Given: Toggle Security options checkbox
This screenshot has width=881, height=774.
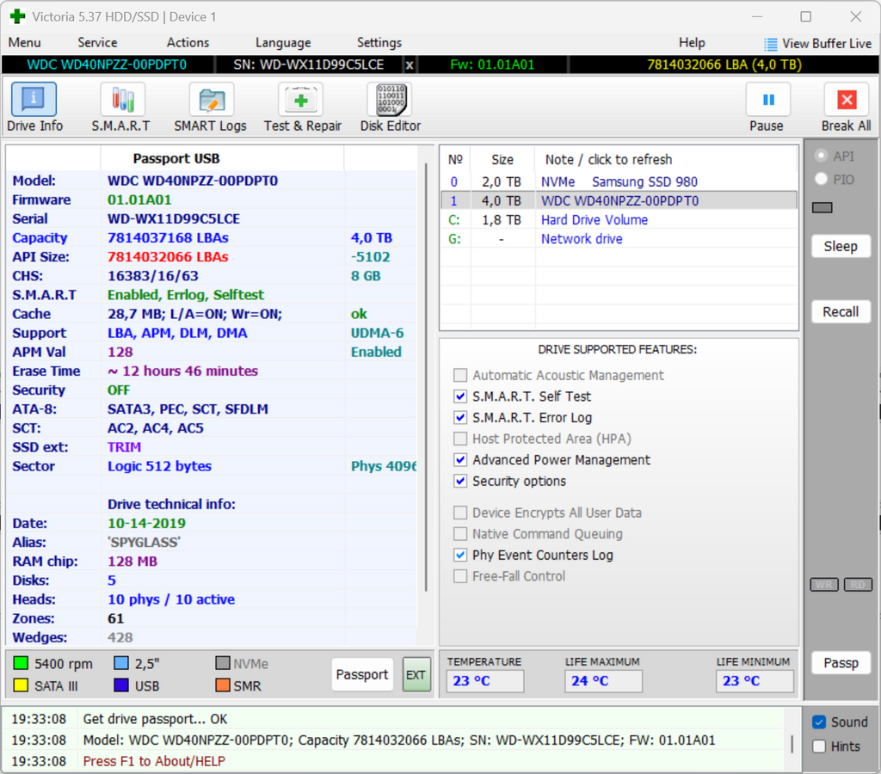Looking at the screenshot, I should click(460, 482).
